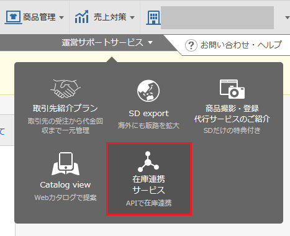Click the bar chart icon for 売上対策
Screen dimensions: 290x236
tap(81, 17)
